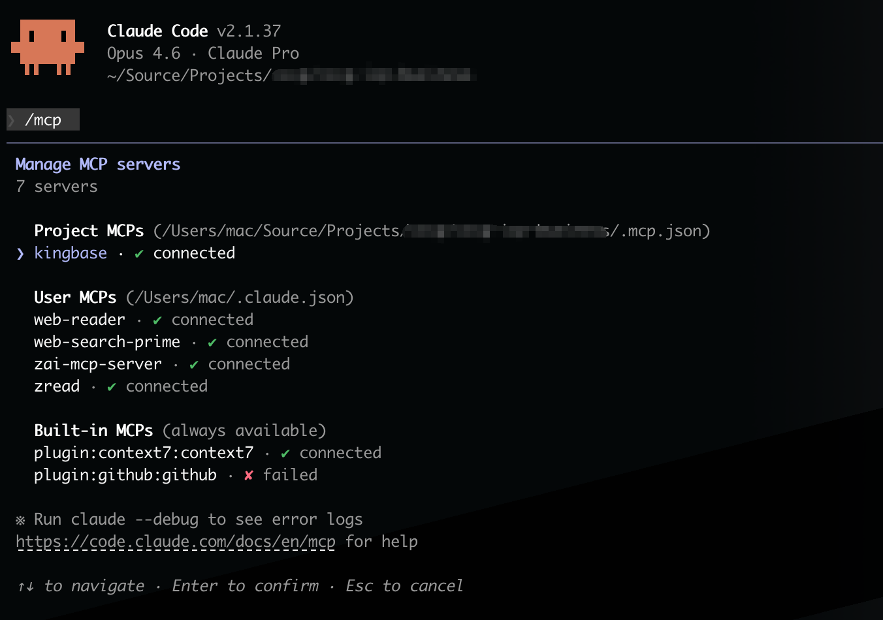Image resolution: width=883 pixels, height=620 pixels.
Task: Click the green checkmark beside zai-mcp-server
Action: pyautogui.click(x=193, y=365)
